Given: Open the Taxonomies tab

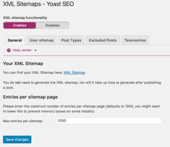Looking at the screenshot, I should pyautogui.click(x=135, y=40).
